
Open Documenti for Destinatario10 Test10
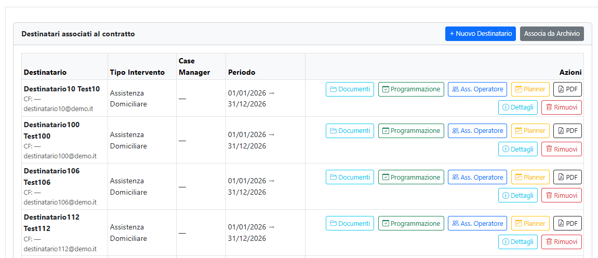click(x=350, y=89)
